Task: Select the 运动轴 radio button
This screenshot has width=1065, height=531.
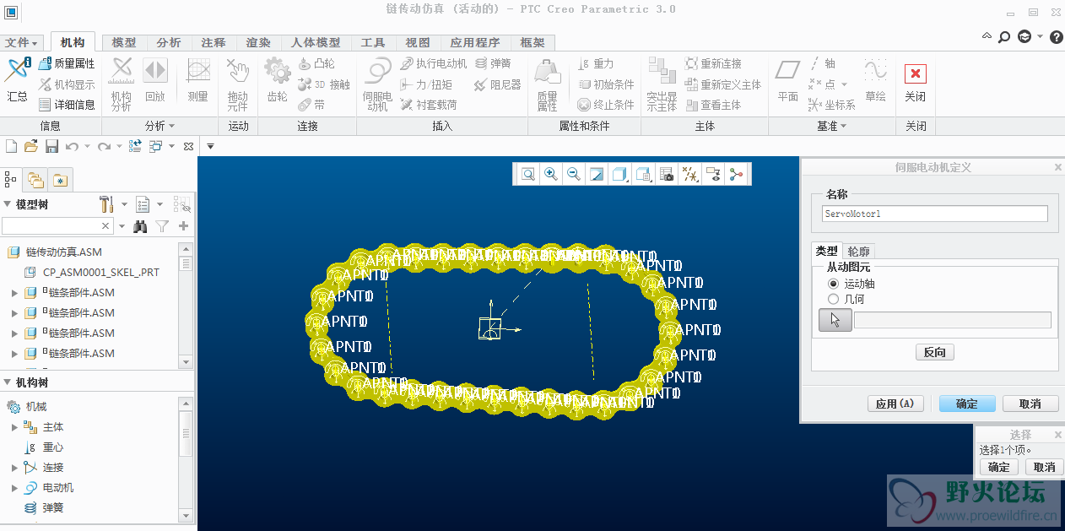Action: point(834,284)
